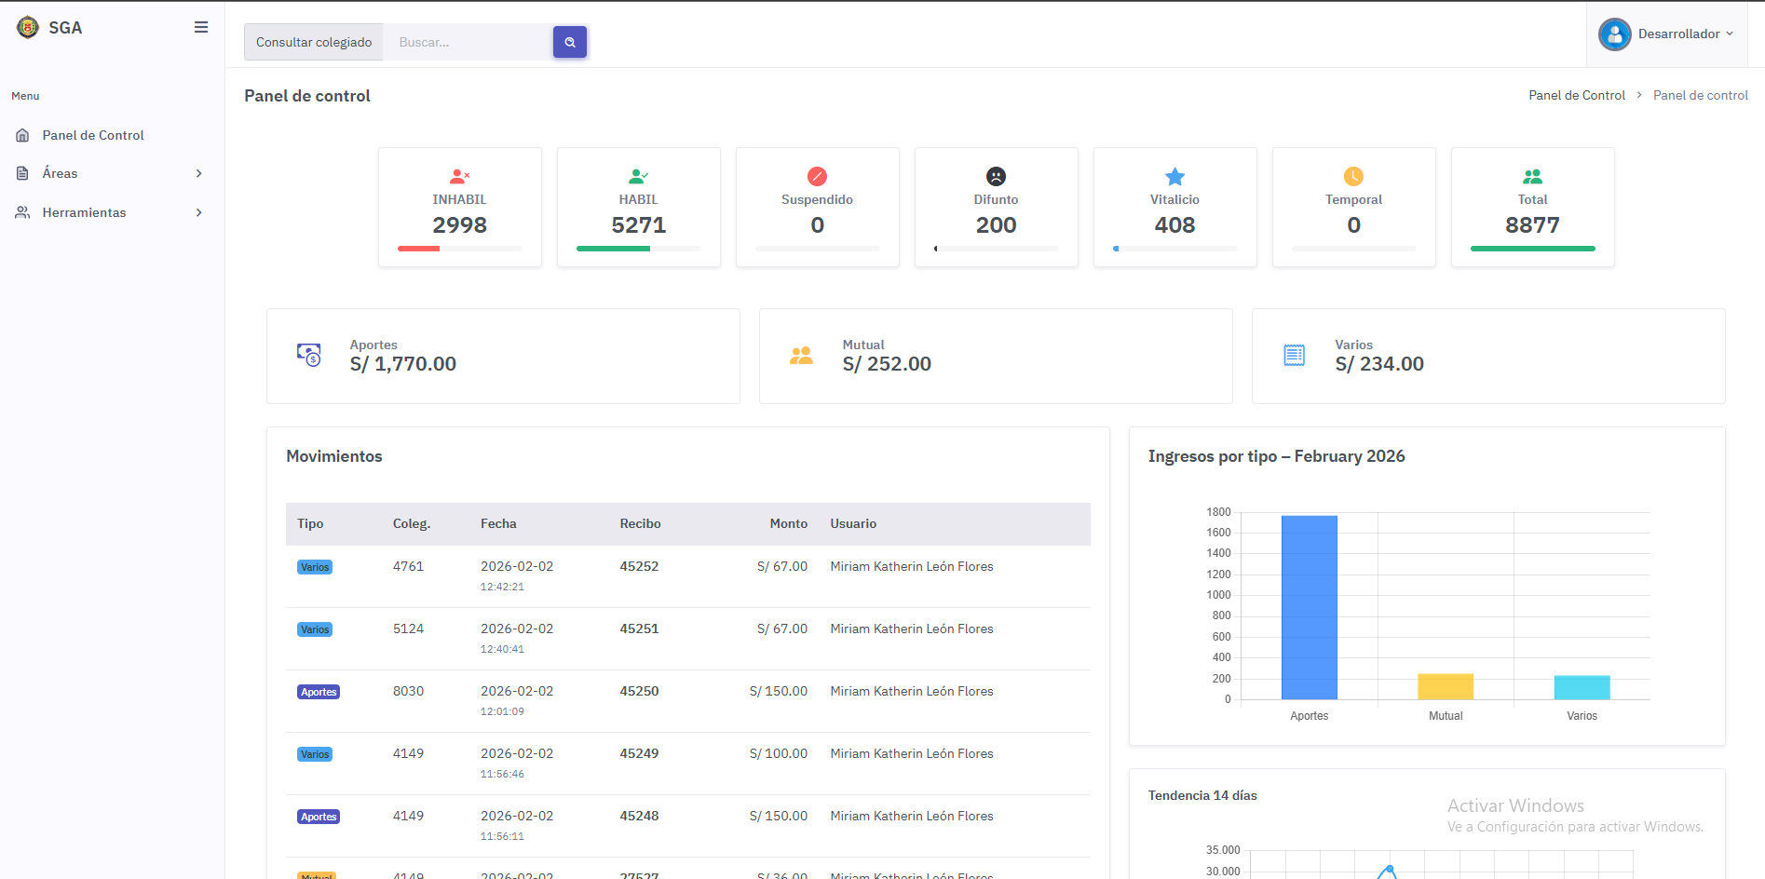Click the Consultar colegiado button
Viewport: 1765px width, 879px height.
[314, 42]
